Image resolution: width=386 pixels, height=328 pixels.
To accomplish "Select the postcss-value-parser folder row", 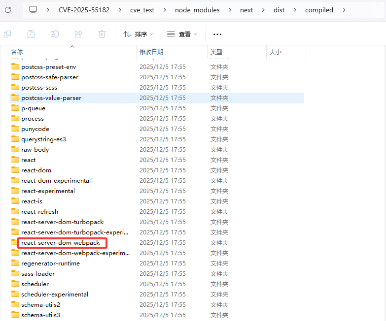I will click(x=51, y=98).
